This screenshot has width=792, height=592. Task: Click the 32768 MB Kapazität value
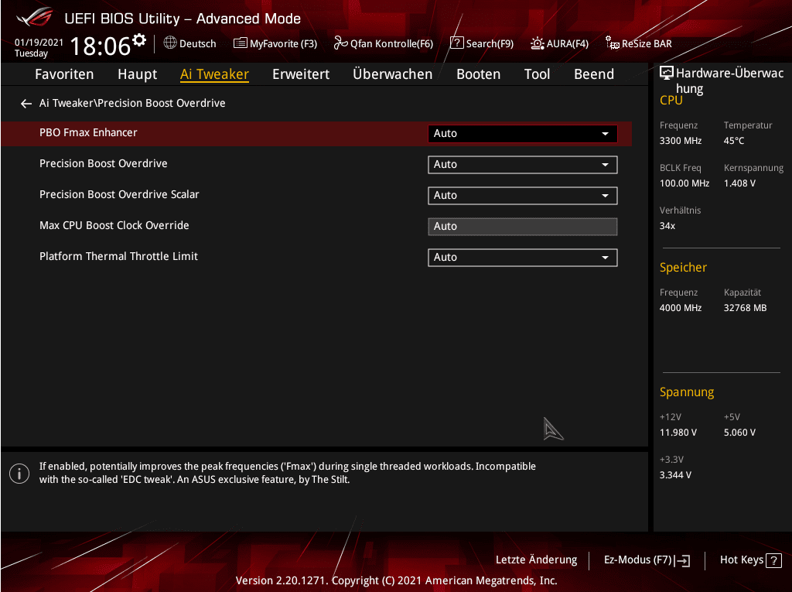point(745,307)
